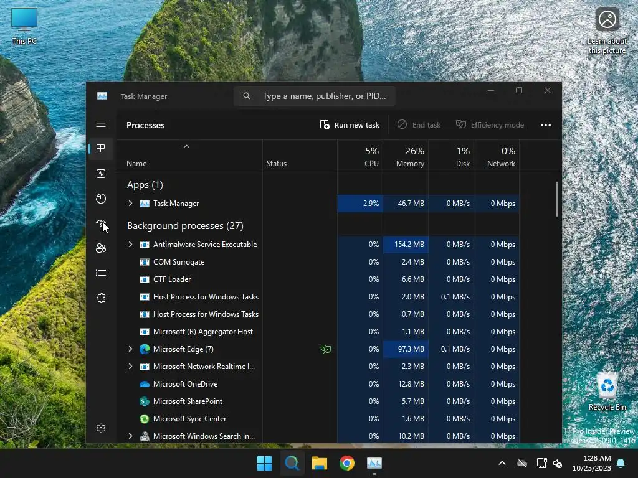
Task: Open the This PC desktop icon
Action: click(x=24, y=26)
